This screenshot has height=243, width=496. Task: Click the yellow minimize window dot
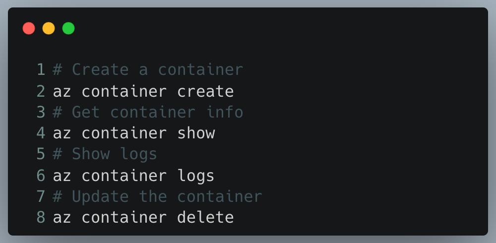(49, 28)
